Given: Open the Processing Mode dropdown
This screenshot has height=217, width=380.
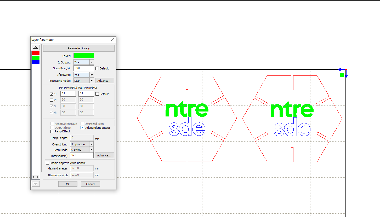Looking at the screenshot, I should point(92,81).
